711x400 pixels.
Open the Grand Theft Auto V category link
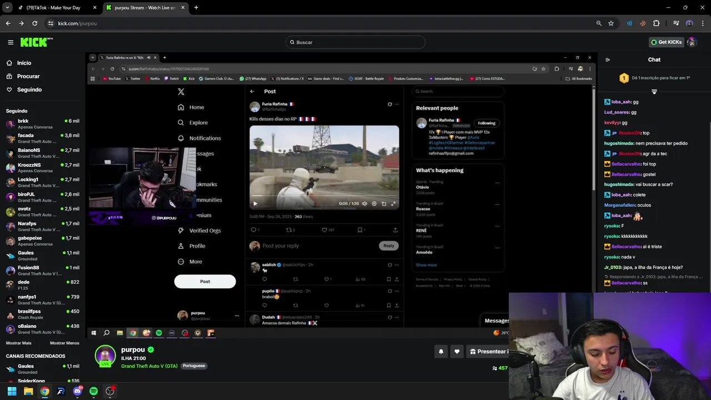[149, 366]
